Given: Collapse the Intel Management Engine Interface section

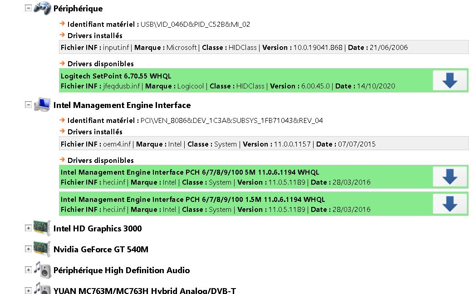Looking at the screenshot, I should 28,104.
